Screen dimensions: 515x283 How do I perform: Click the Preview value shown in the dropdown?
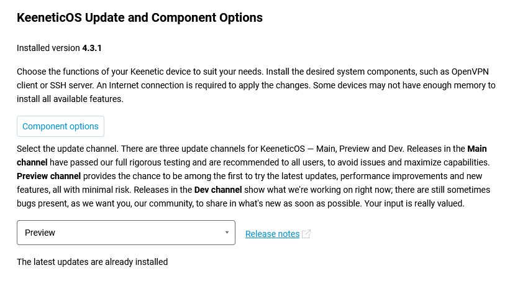pyautogui.click(x=40, y=233)
